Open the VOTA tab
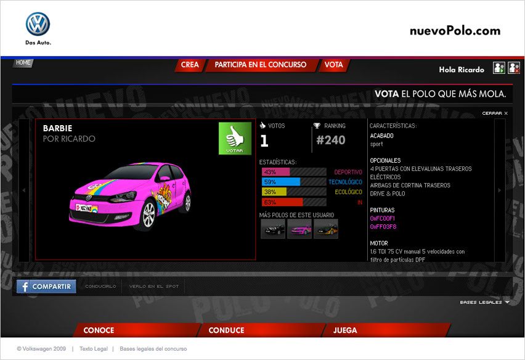This screenshot has height=360, width=525. [333, 65]
